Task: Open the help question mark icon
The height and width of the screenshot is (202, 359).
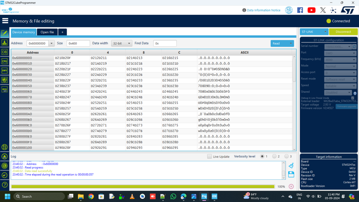Action: [5, 185]
